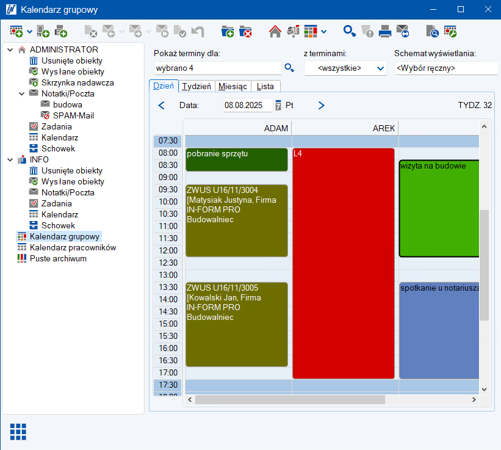Click the delete folder icon with red X
This screenshot has width=501, height=450.
coord(245,31)
